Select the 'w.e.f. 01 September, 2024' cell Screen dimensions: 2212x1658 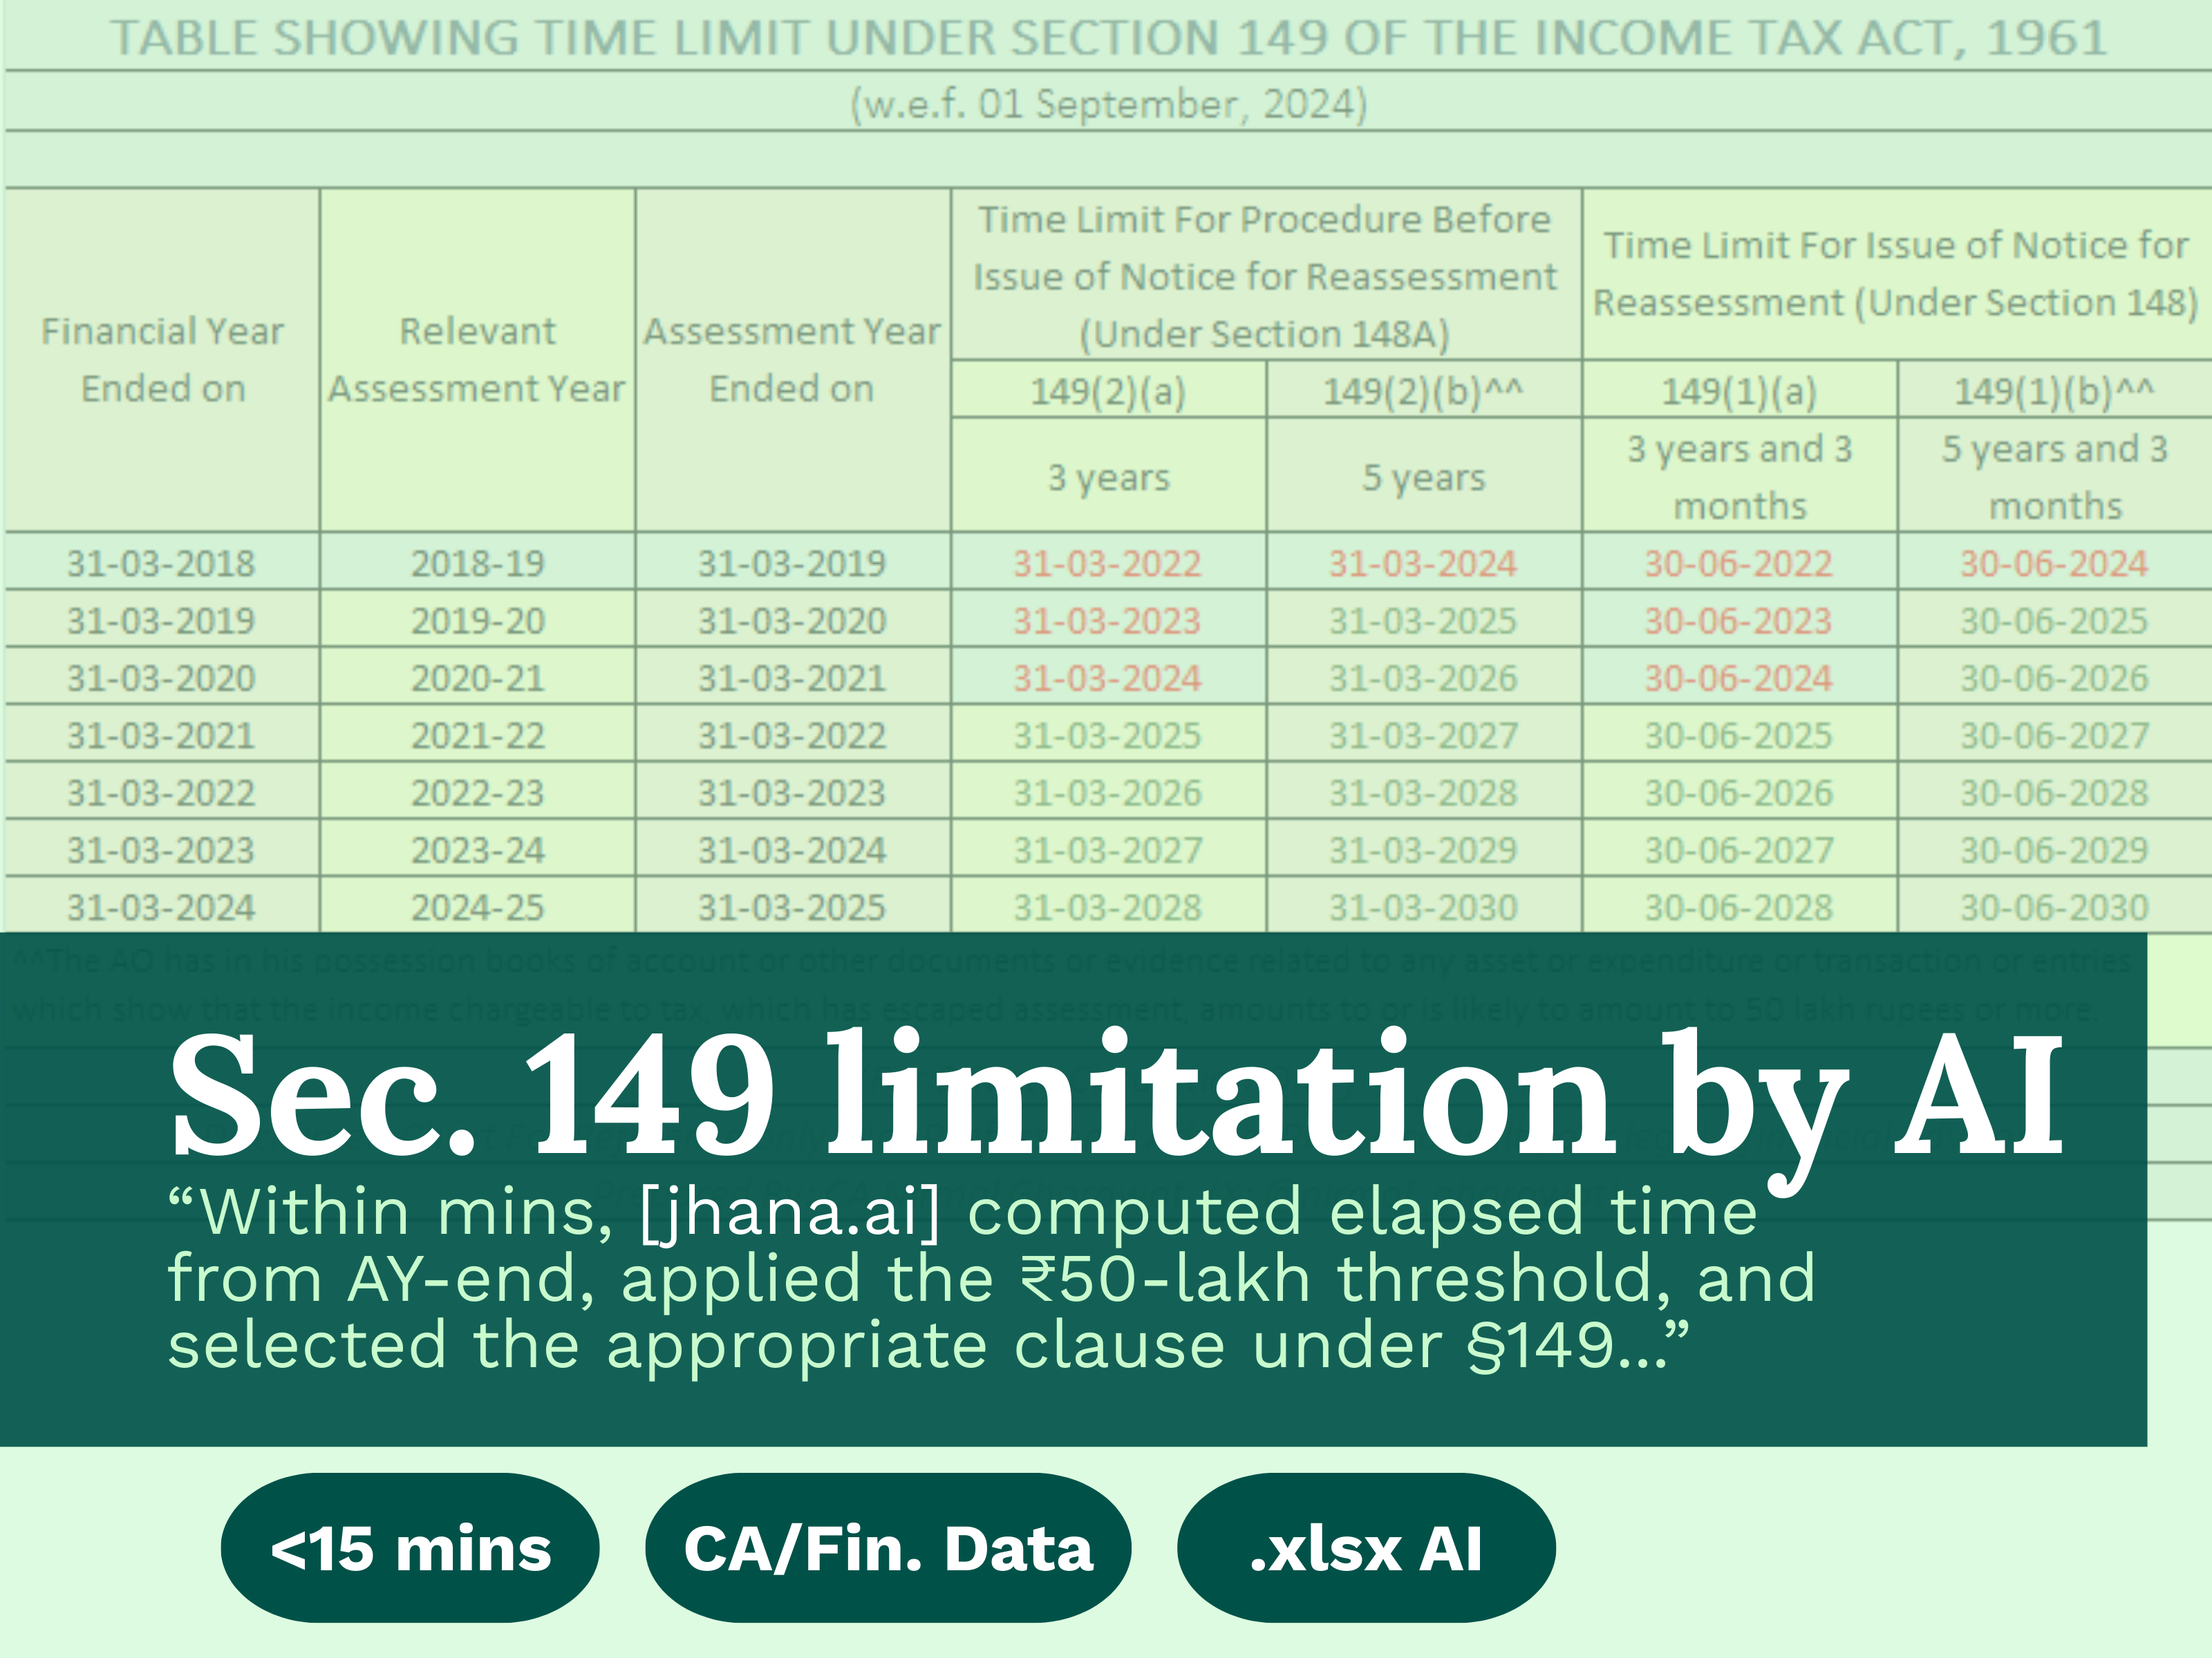pos(1107,103)
